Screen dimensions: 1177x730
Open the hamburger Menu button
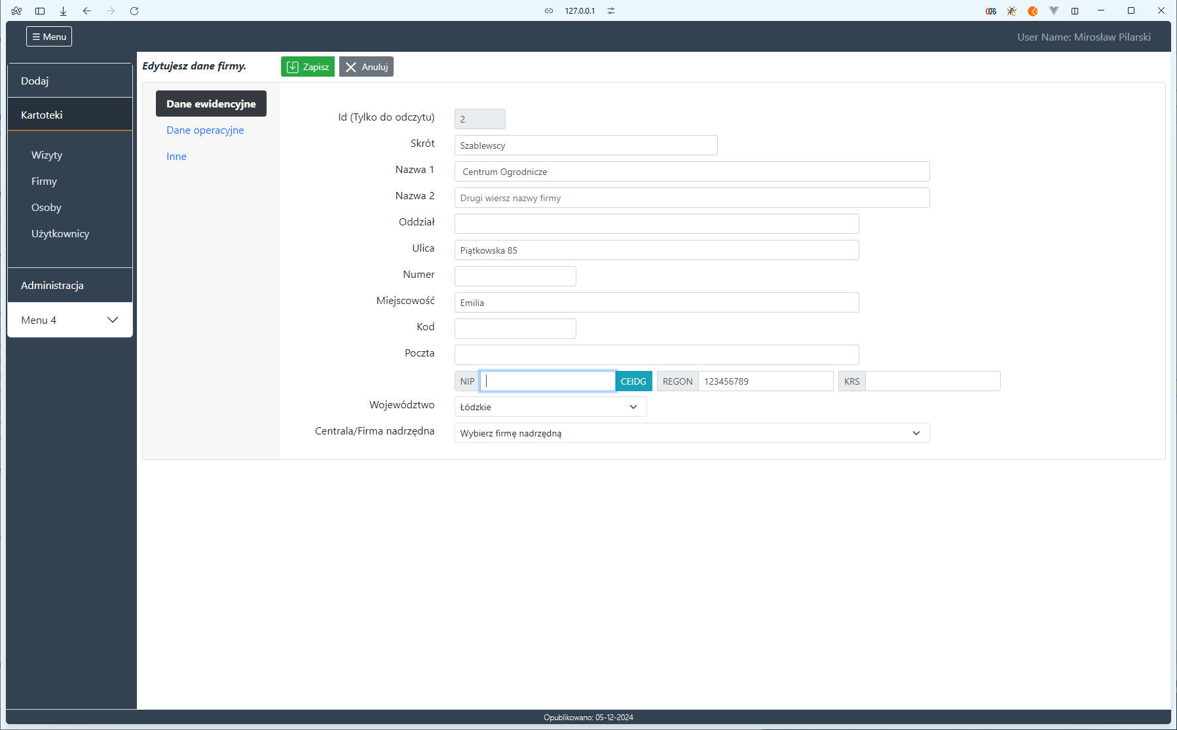point(49,37)
